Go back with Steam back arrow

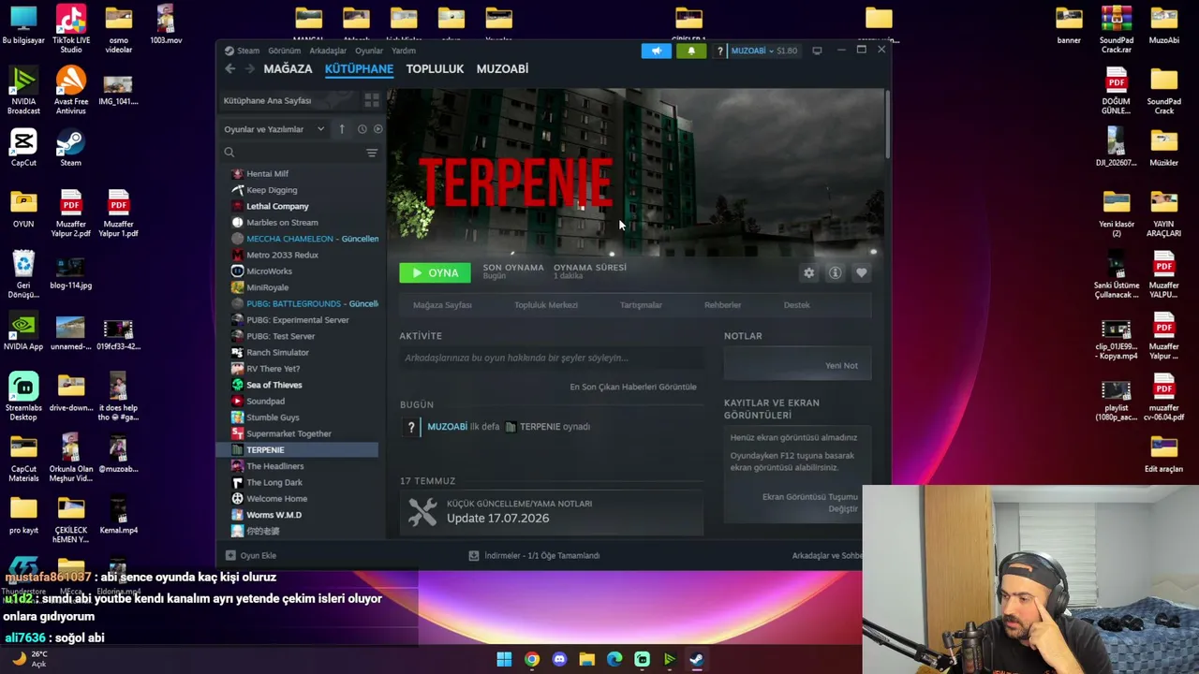[x=230, y=69]
